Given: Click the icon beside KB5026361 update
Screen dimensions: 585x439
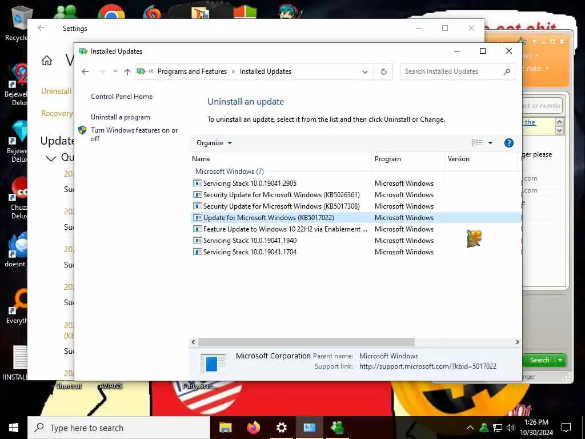Looking at the screenshot, I should (x=197, y=195).
